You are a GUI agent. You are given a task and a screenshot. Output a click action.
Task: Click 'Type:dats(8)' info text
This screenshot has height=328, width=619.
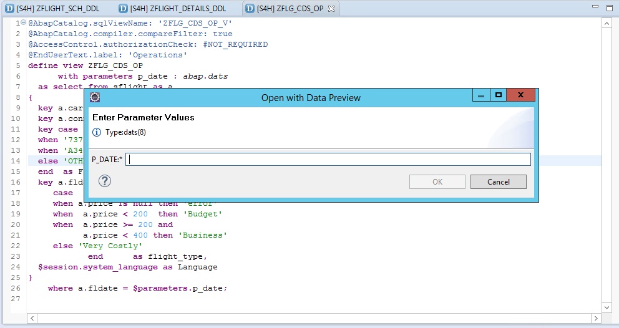pyautogui.click(x=125, y=132)
